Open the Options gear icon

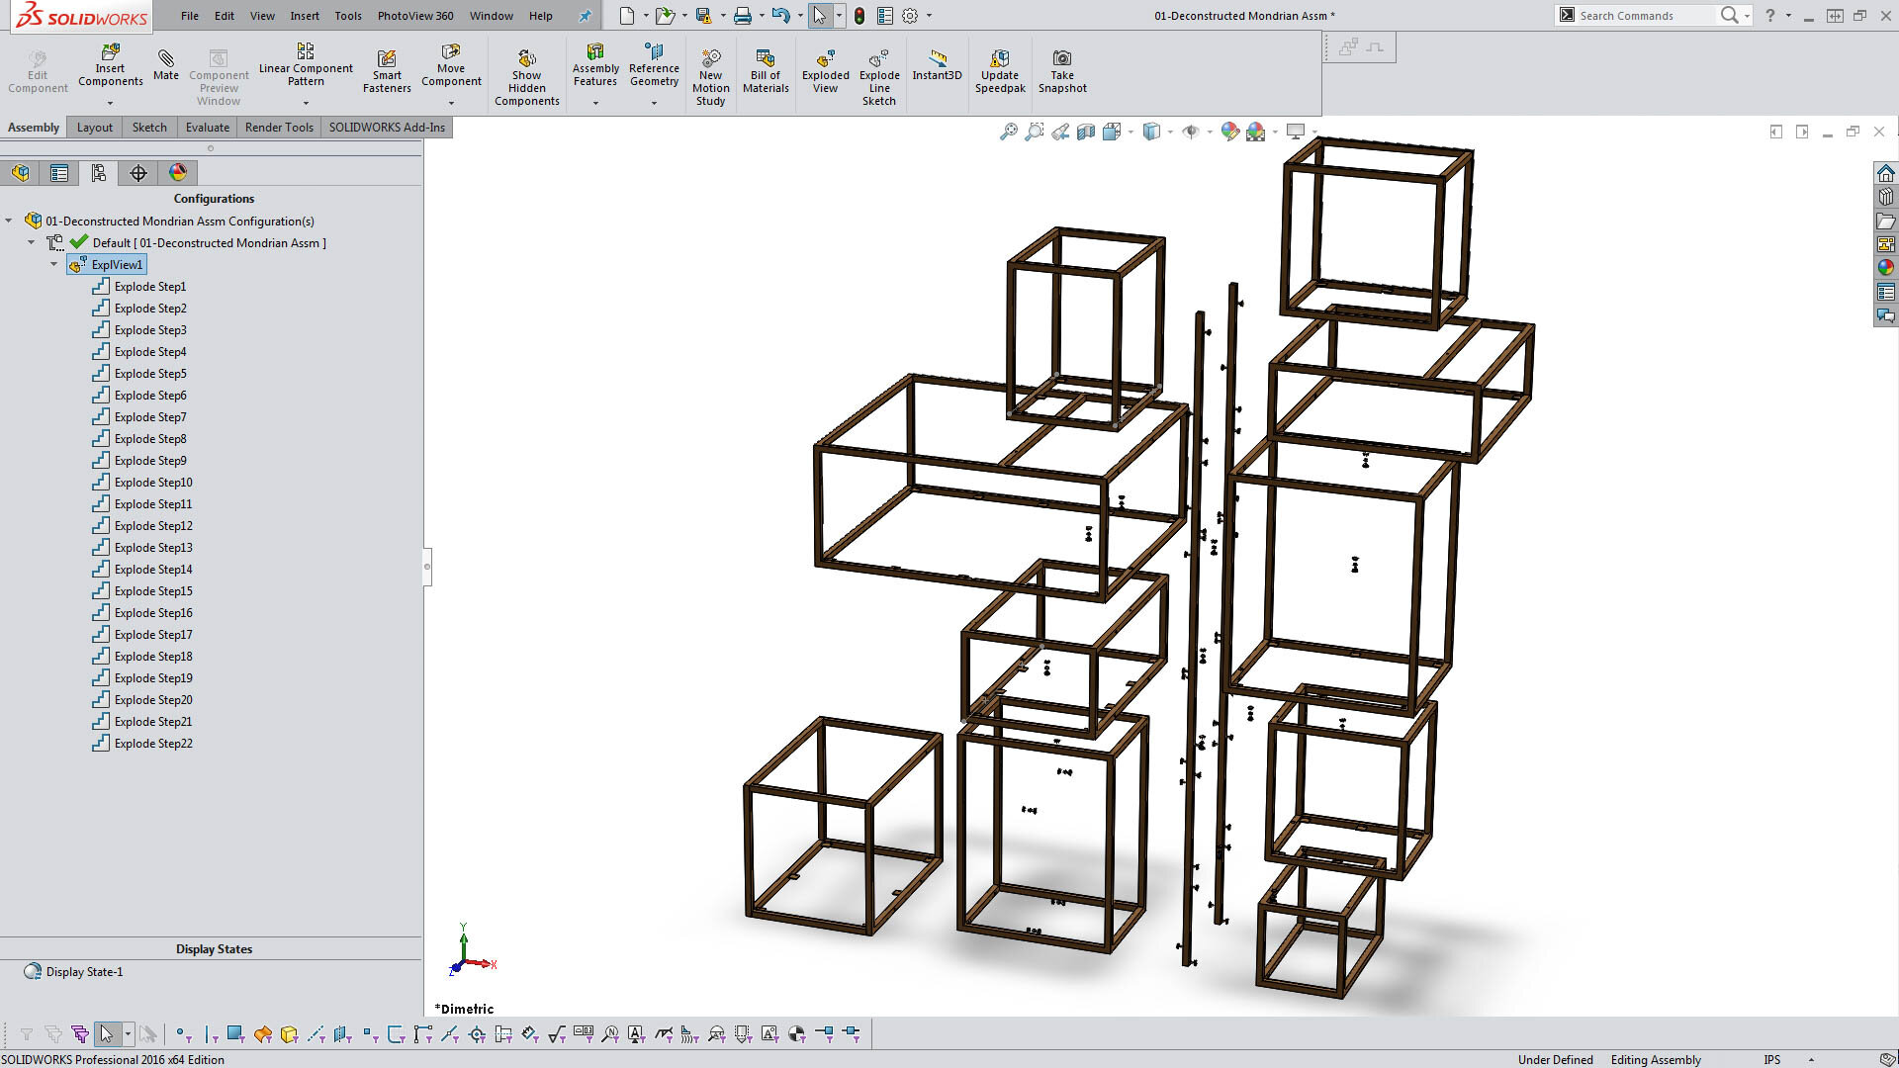point(910,16)
